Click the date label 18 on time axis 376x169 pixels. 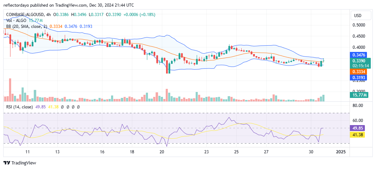(132, 152)
